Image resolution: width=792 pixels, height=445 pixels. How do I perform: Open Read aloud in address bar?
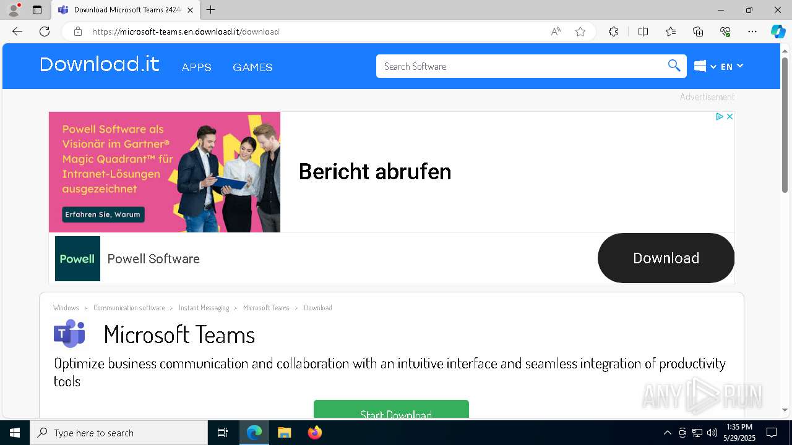(556, 32)
